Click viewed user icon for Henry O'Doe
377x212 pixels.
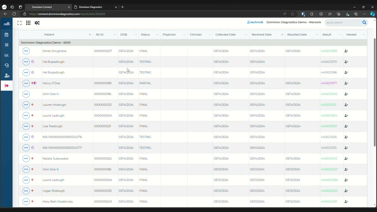[x=346, y=83]
